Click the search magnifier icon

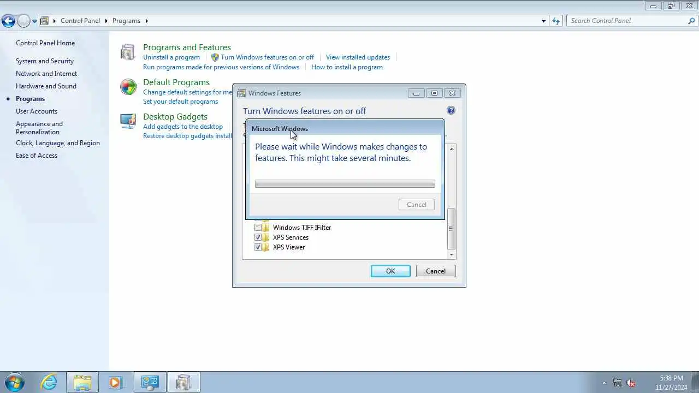coord(692,21)
